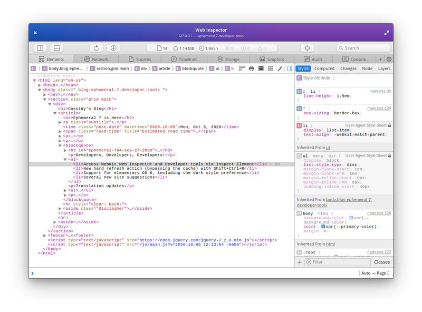This screenshot has height=312, width=422.
Task: Open the Storage tab
Action: tap(228, 59)
